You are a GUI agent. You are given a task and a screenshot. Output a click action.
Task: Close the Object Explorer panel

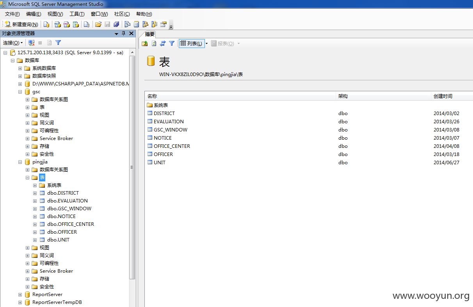click(x=131, y=34)
